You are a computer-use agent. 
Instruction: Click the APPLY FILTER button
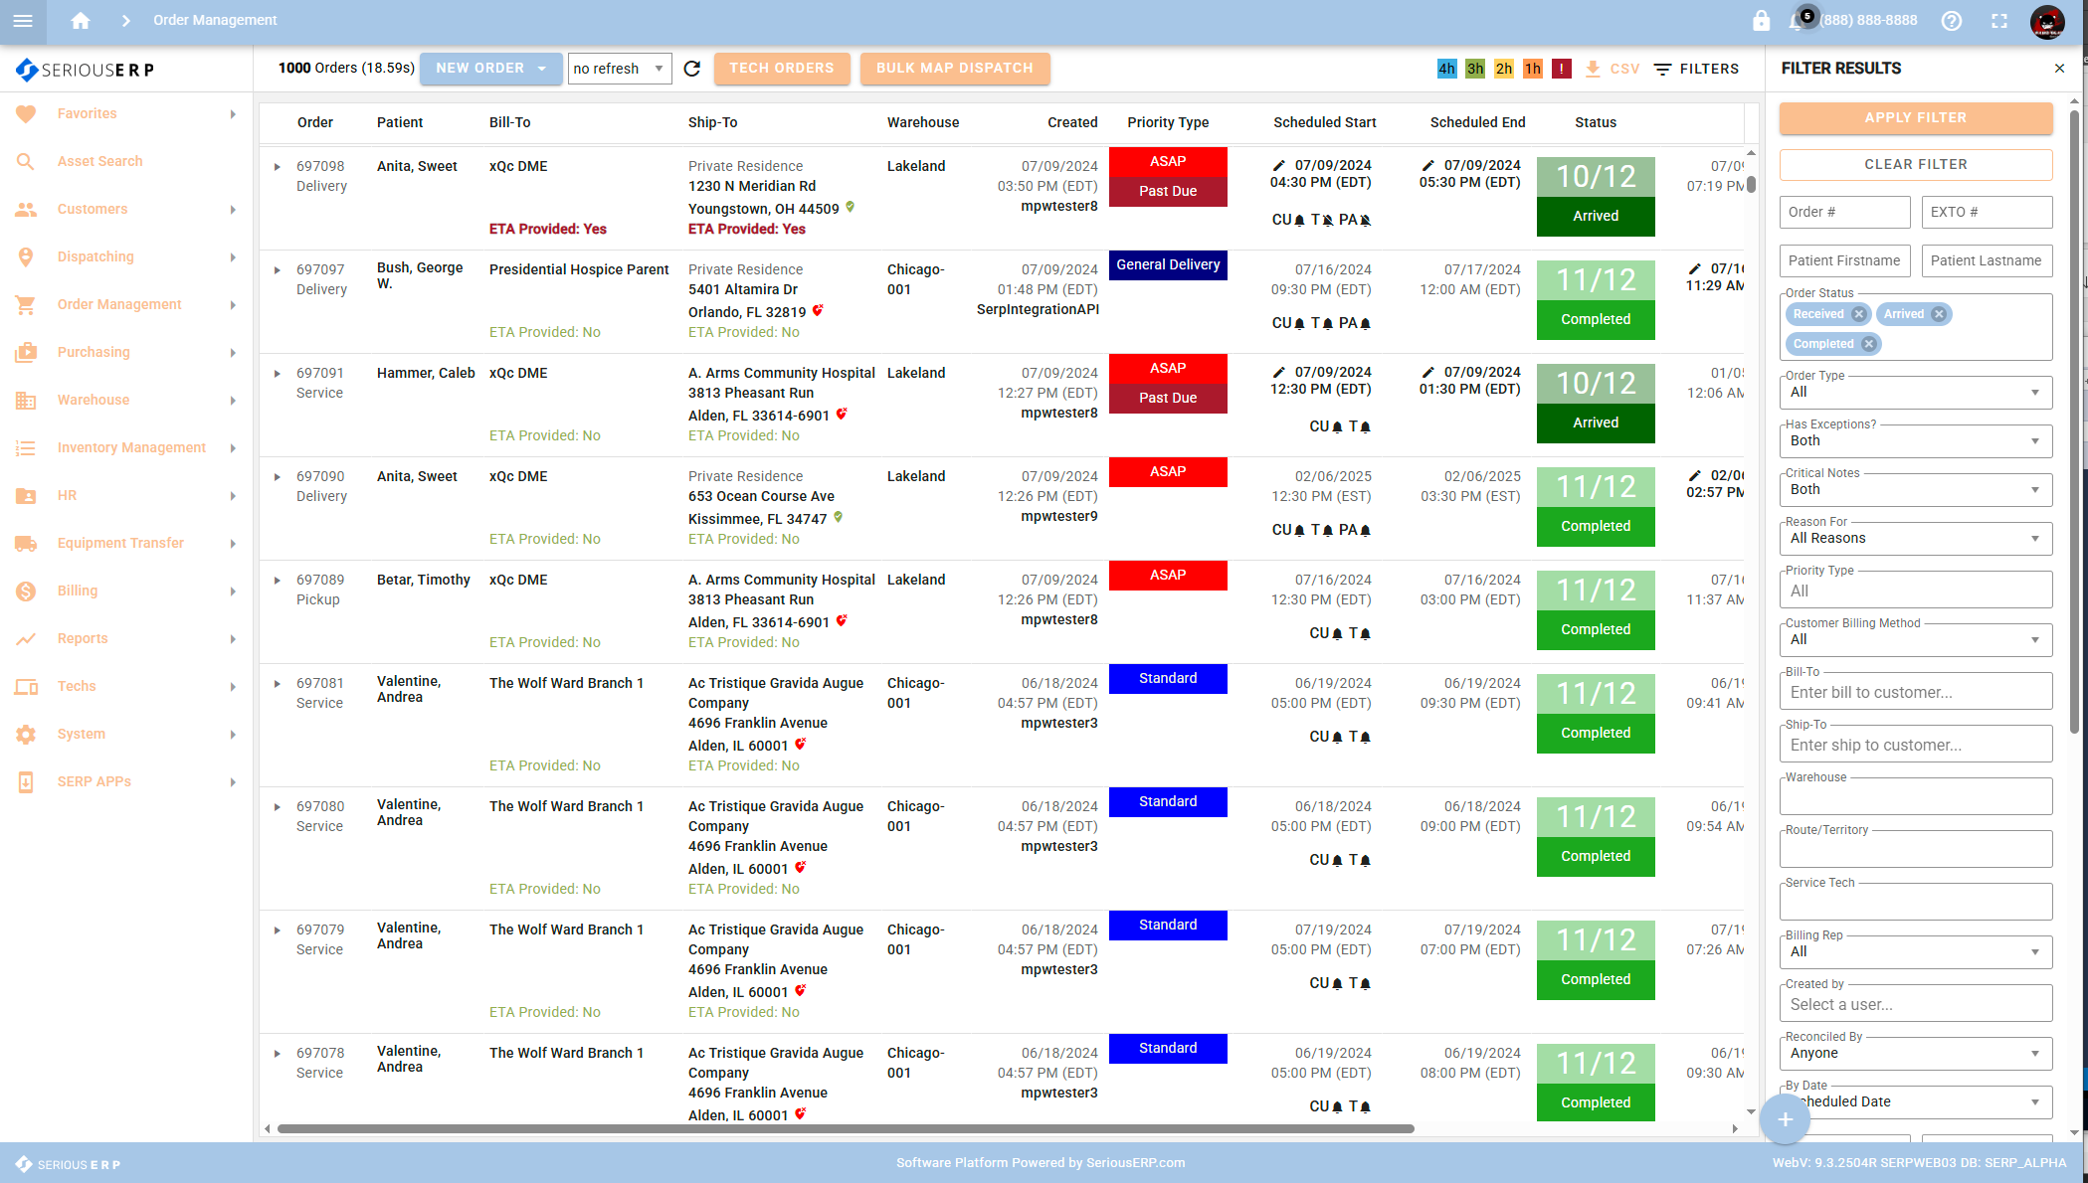(1915, 117)
